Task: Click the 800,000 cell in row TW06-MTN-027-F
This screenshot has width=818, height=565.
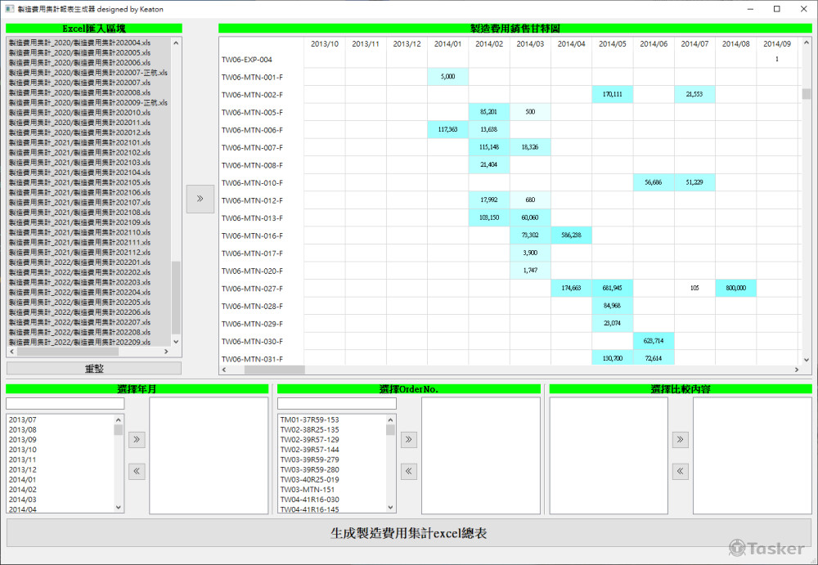Action: pos(735,287)
